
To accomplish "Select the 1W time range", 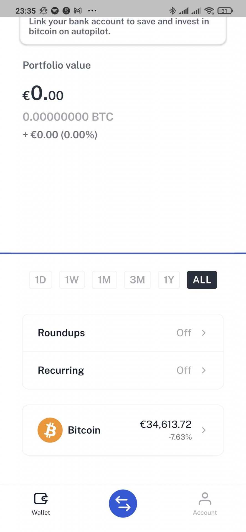I will click(72, 280).
